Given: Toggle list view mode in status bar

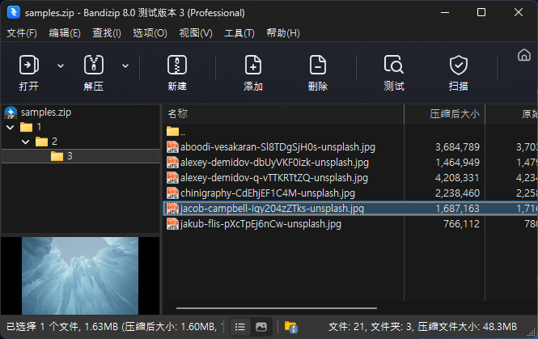Looking at the screenshot, I should tap(240, 327).
